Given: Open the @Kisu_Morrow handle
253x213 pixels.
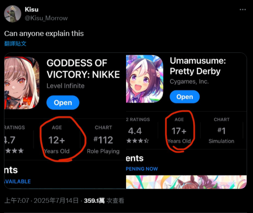Looking at the screenshot, I should 46,18.
